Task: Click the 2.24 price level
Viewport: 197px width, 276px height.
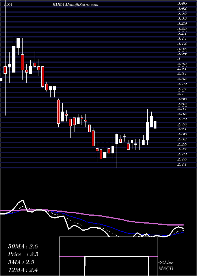Action: (x=182, y=149)
